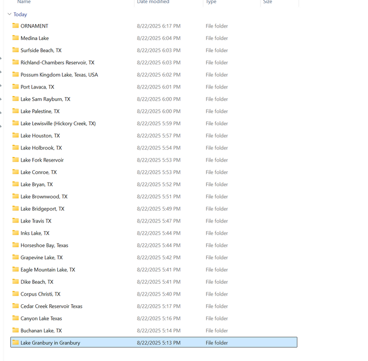Select the Today group label
Viewport: 368px width, 361px height.
point(20,14)
